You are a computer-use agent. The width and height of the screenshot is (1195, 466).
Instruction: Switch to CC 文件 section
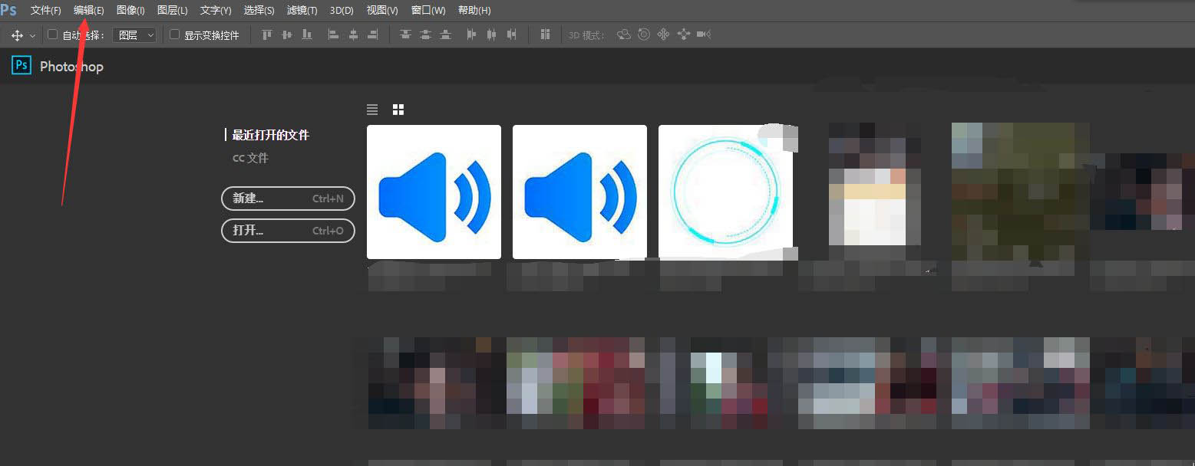(250, 158)
